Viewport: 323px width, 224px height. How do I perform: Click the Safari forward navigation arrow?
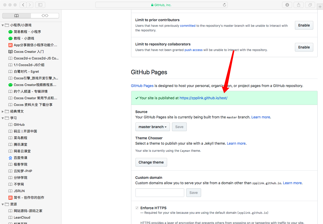[x=30, y=5]
